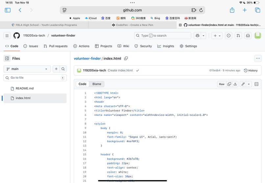Select the Issues tab
This screenshot has width=265, height=183.
pos(31,46)
